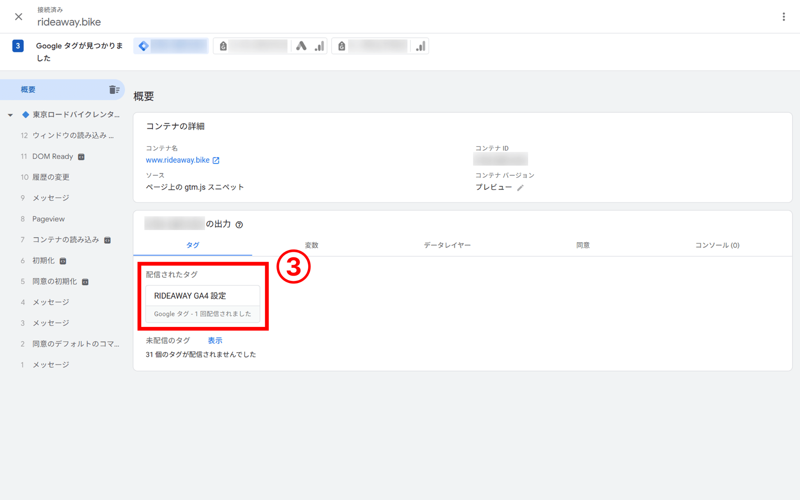Viewport: 800px width, 500px height.
Task: Click the clear events trash icon in the sidebar
Action: click(114, 89)
